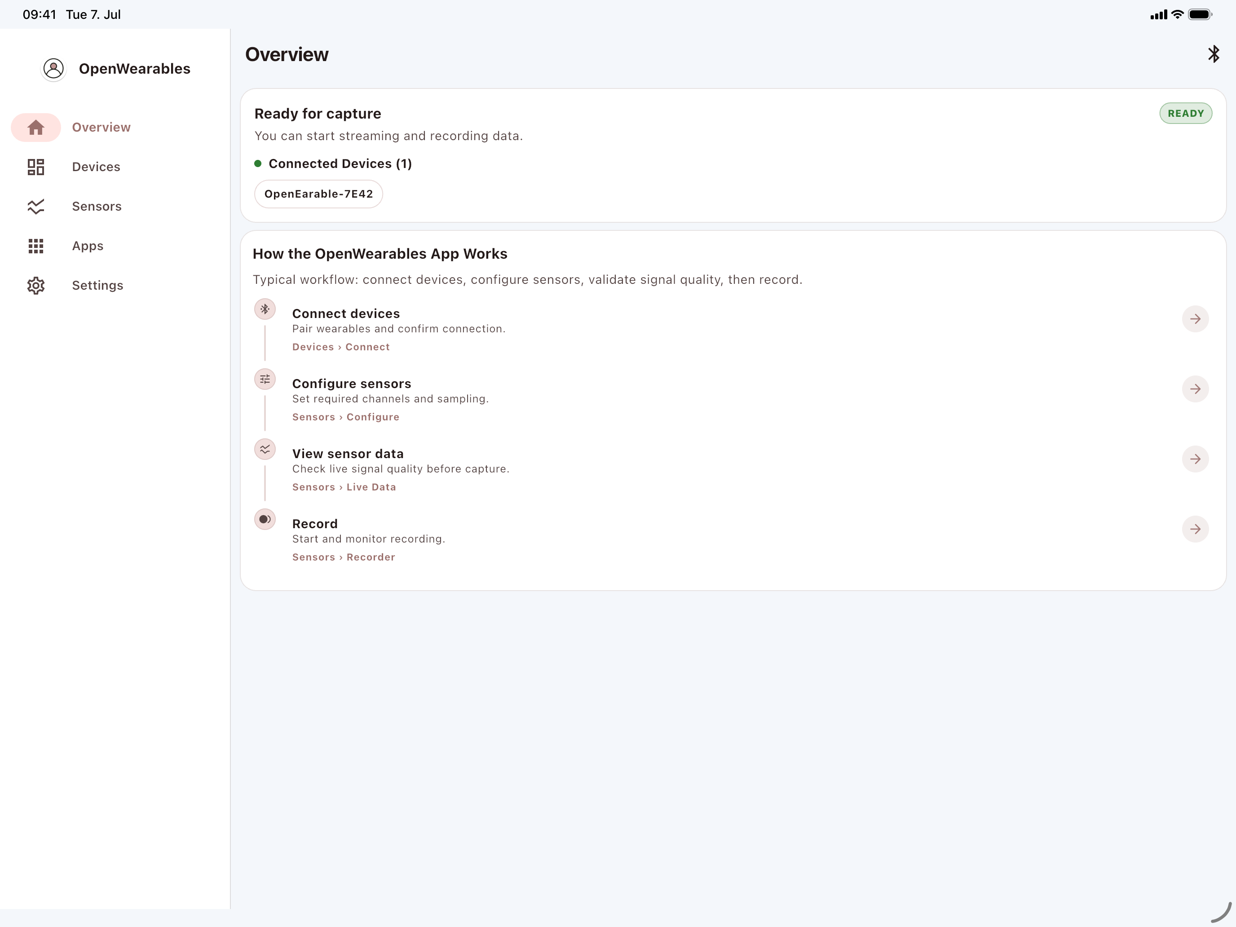Click the Record step title
The height and width of the screenshot is (927, 1236).
click(314, 524)
